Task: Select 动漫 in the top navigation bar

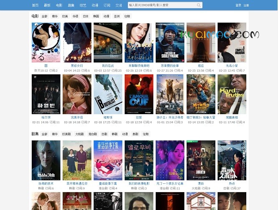Action: coord(95,5)
